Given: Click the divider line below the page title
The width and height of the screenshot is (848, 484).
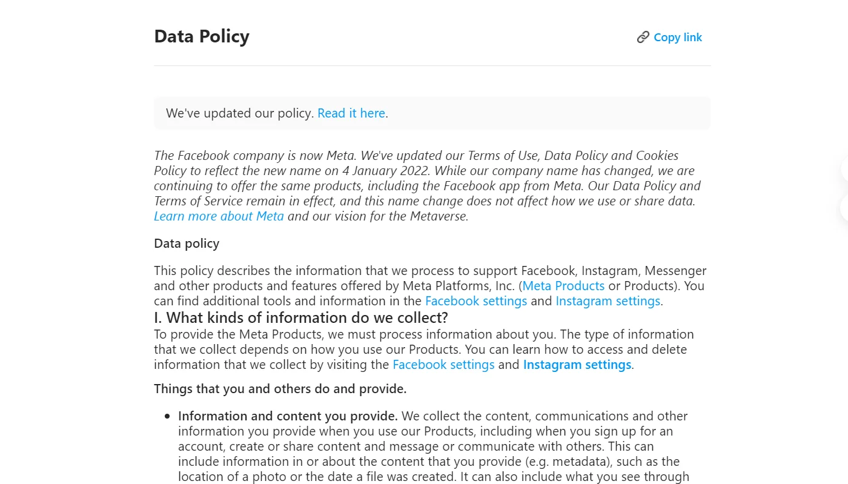Looking at the screenshot, I should pyautogui.click(x=432, y=63).
